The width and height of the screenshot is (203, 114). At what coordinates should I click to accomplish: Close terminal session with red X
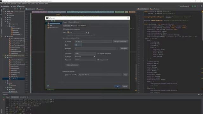pos(4,100)
